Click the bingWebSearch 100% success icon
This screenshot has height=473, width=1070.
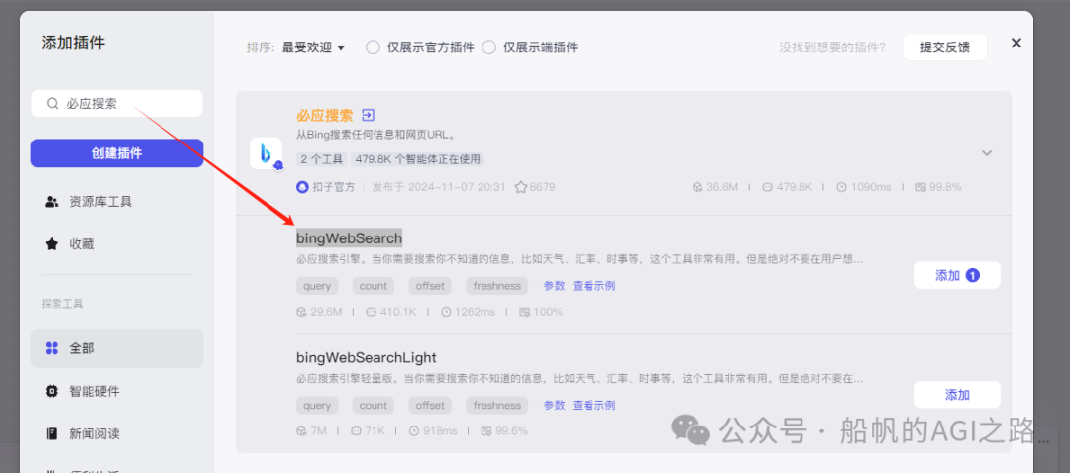[x=525, y=312]
